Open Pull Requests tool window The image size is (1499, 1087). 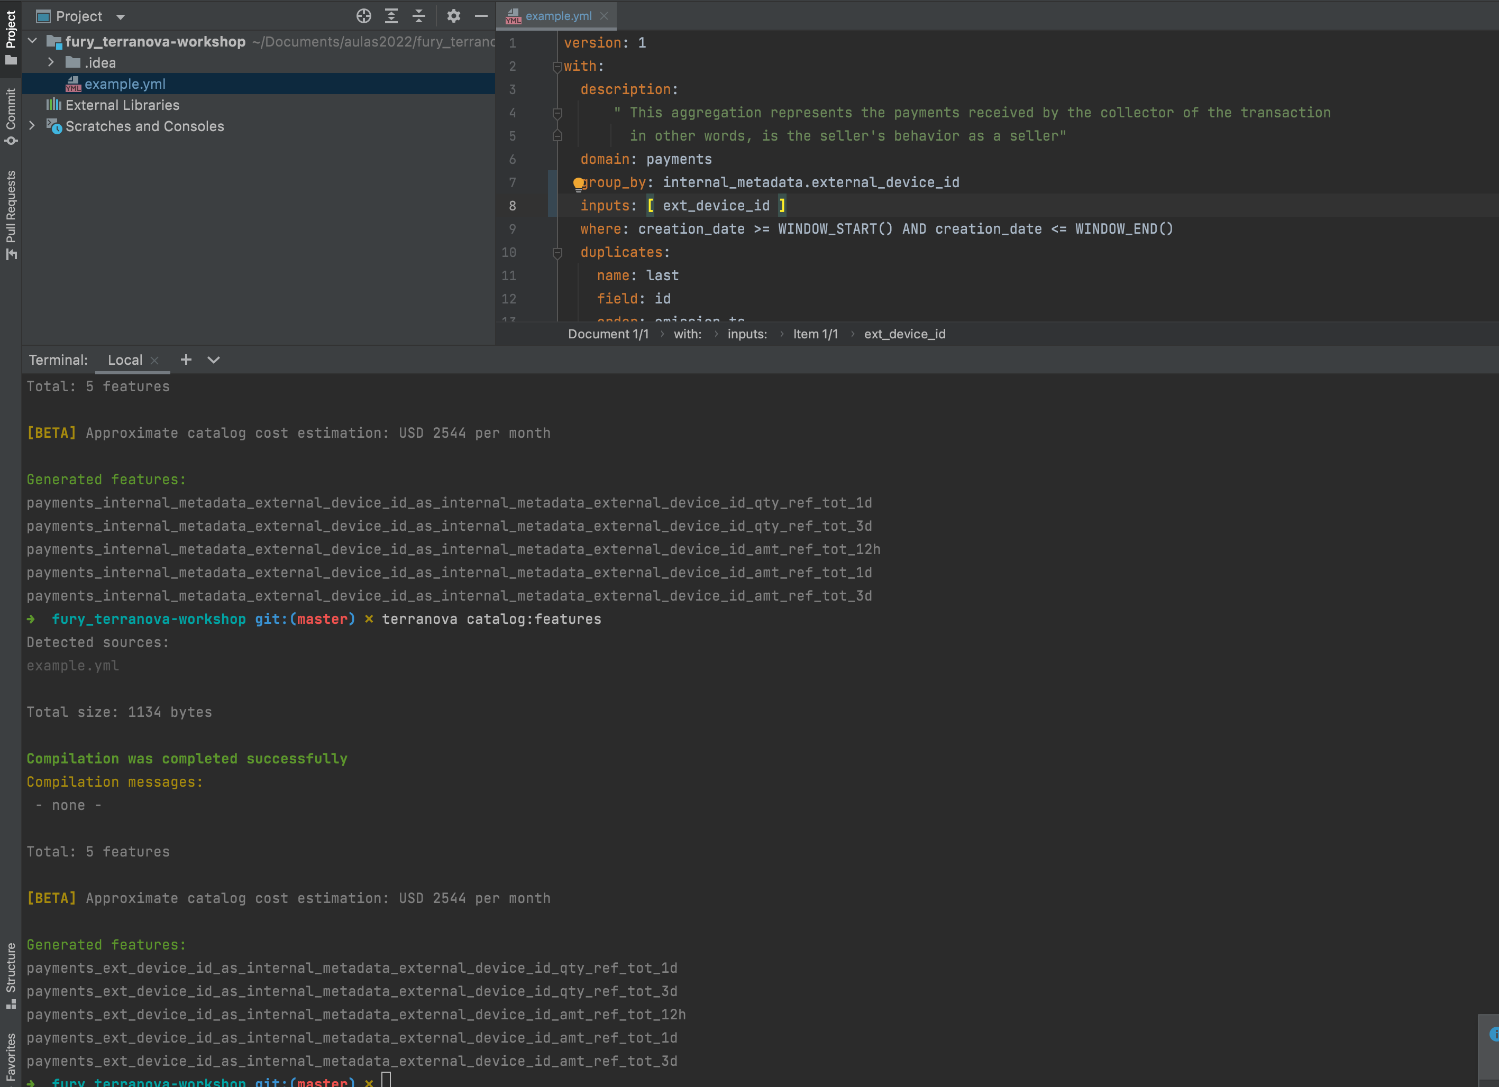[x=11, y=215]
